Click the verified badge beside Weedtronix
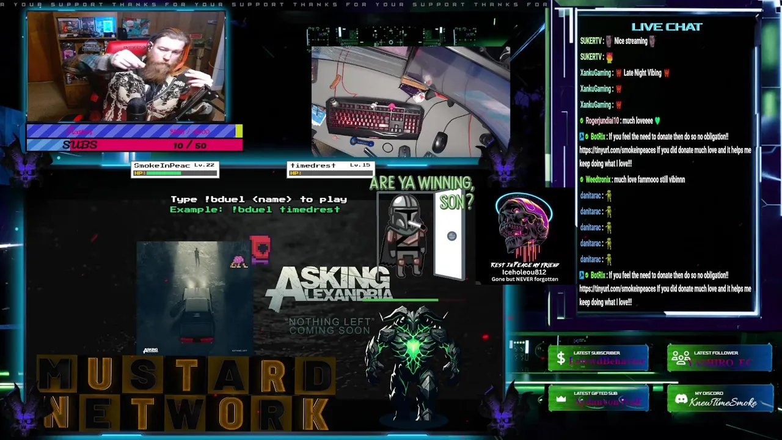Screen dimensions: 782x440 [x=582, y=180]
